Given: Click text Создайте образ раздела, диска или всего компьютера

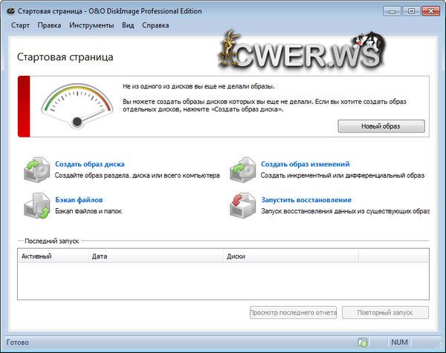Looking at the screenshot, I should [x=137, y=175].
